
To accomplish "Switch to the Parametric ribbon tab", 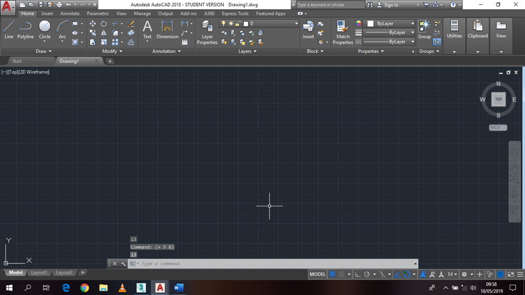I will point(97,14).
